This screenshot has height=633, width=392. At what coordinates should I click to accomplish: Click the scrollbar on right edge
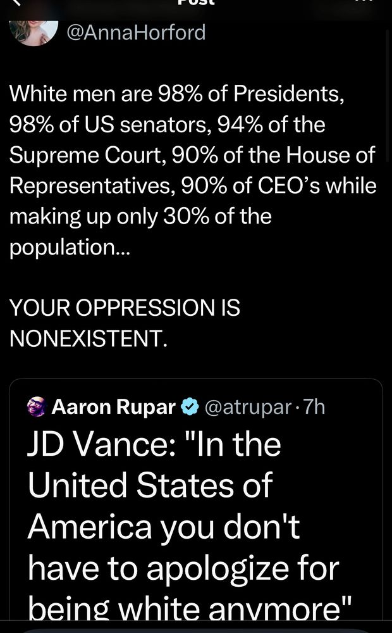pos(388,95)
